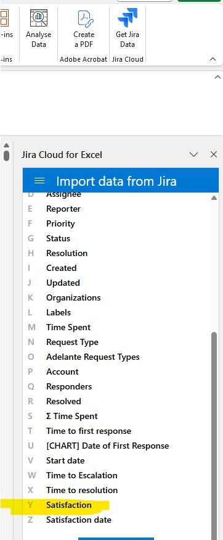Screen dimensions: 223x540
Task: Select the Adelante Request Types field
Action: [117, 357]
